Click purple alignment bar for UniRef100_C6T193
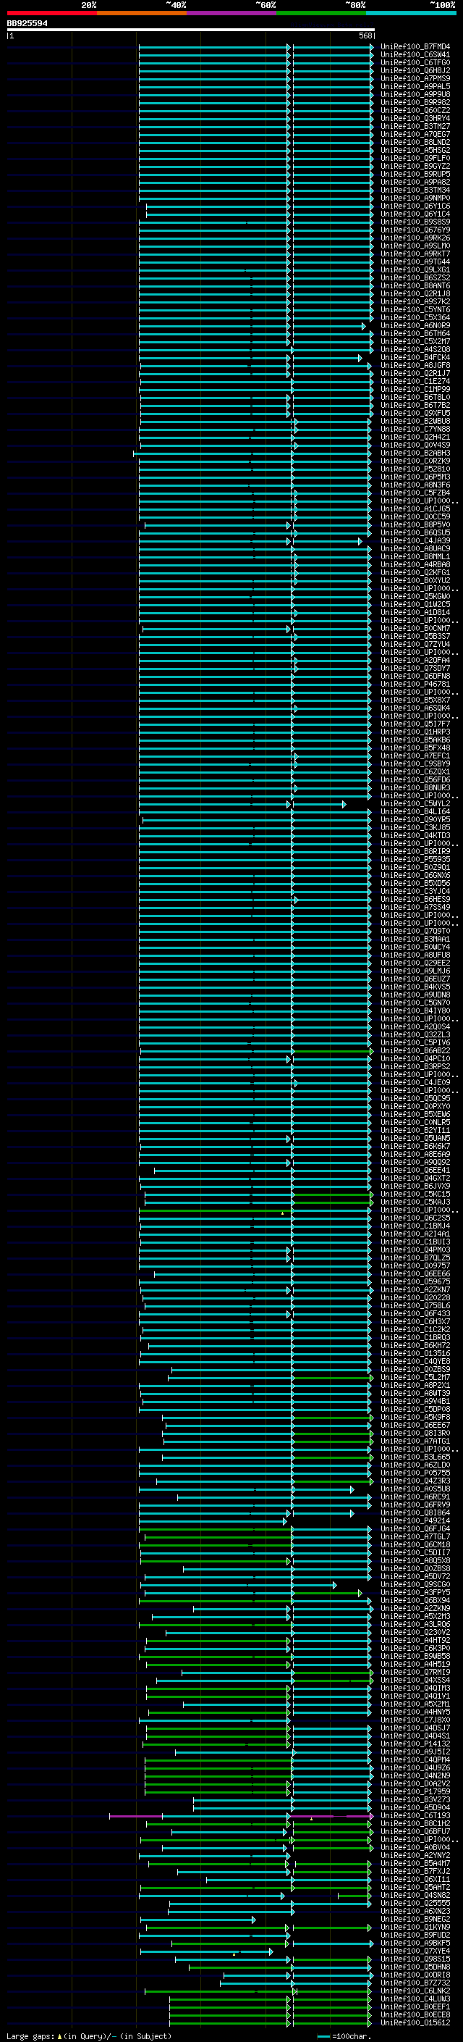 (x=136, y=1816)
